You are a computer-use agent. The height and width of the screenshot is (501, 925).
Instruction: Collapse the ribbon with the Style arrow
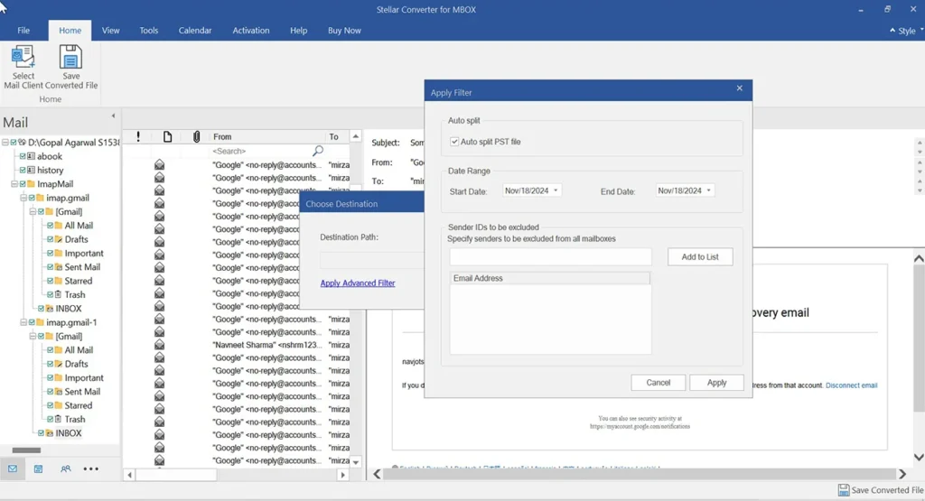coord(892,31)
